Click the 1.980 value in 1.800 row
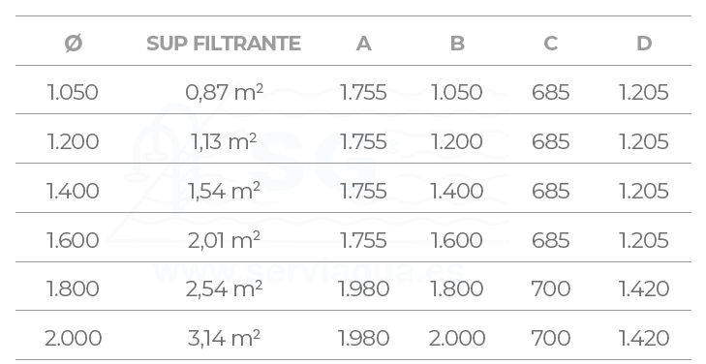706x364 pixels. tap(364, 288)
